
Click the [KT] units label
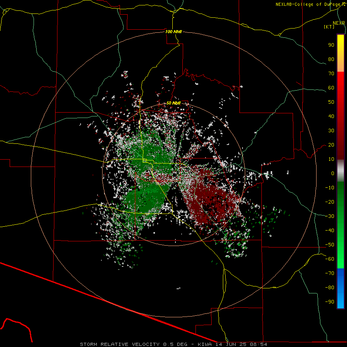pyautogui.click(x=329, y=27)
